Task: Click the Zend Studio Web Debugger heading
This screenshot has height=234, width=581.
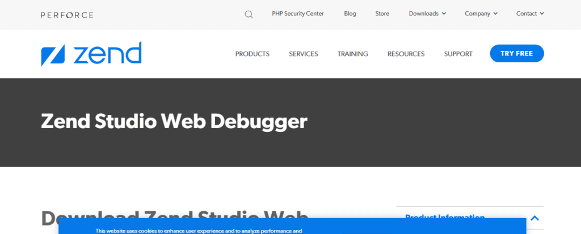Action: (174, 121)
